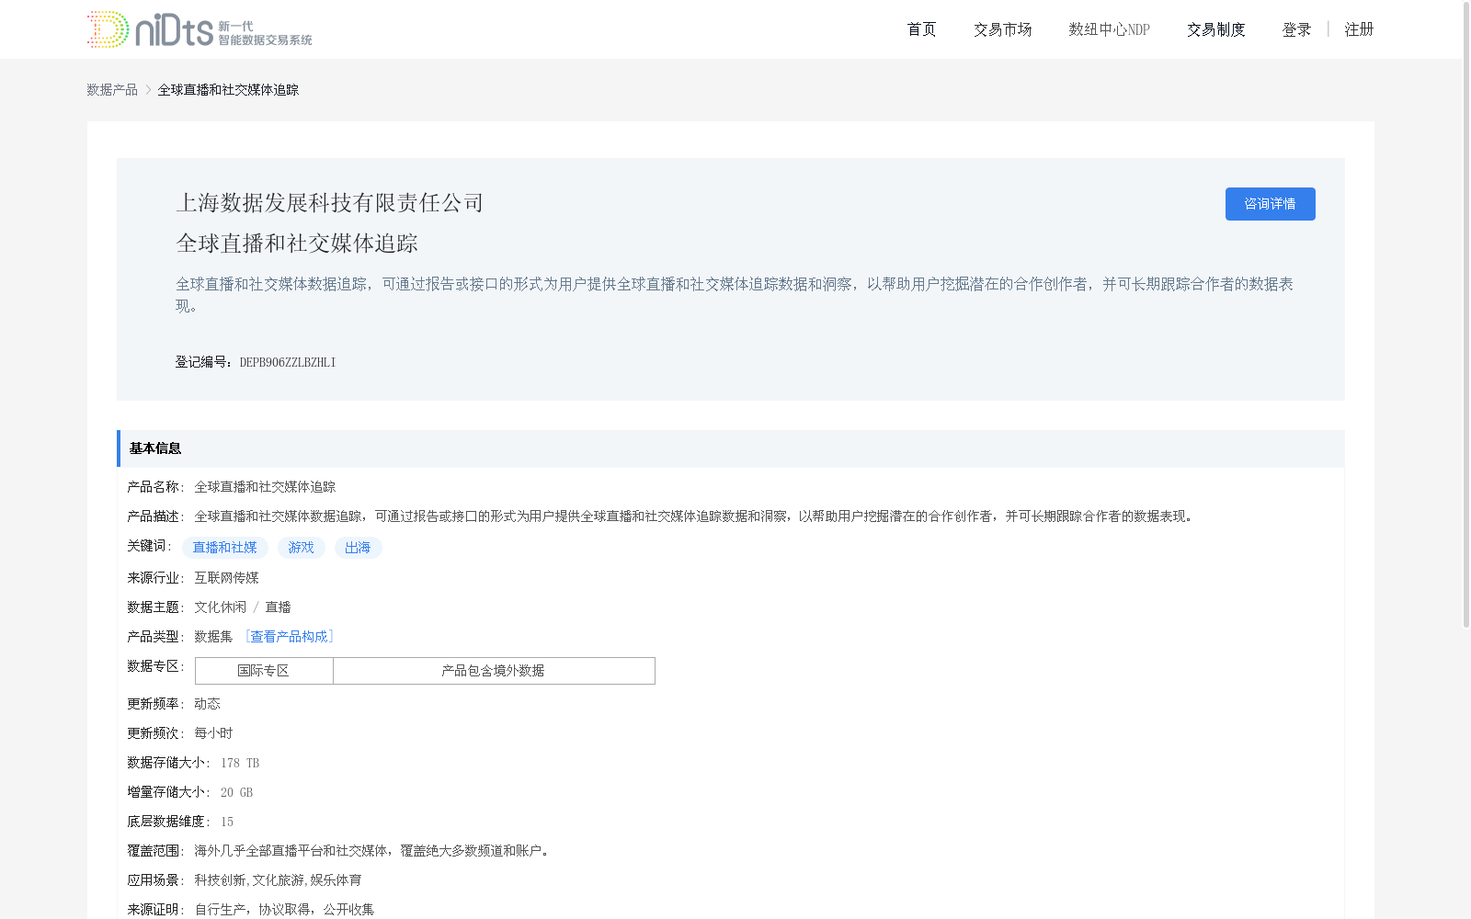Viewport: 1471px width, 919px height.
Task: Click the 咨询详情 button
Action: pos(1270,204)
